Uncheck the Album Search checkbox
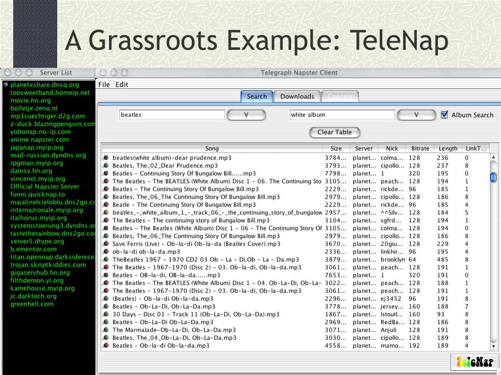Image resolution: width=501 pixels, height=375 pixels. pyautogui.click(x=444, y=114)
